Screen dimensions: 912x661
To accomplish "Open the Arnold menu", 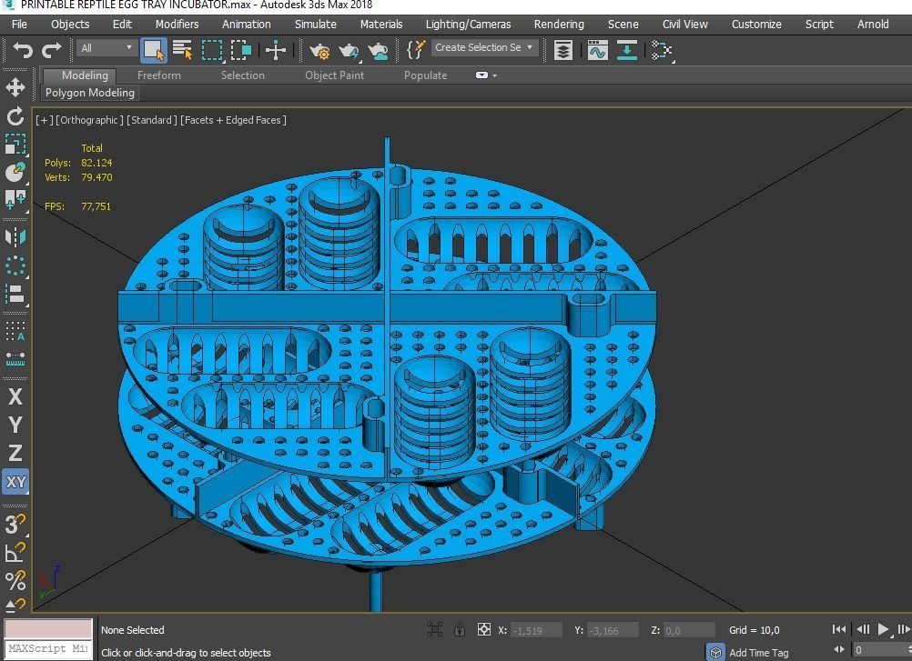I will 873,25.
